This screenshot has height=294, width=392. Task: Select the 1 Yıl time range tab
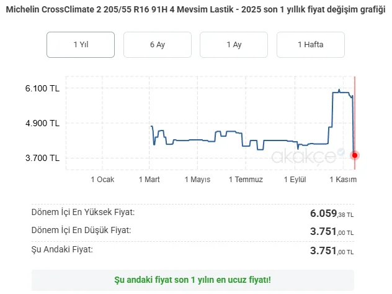[80, 45]
